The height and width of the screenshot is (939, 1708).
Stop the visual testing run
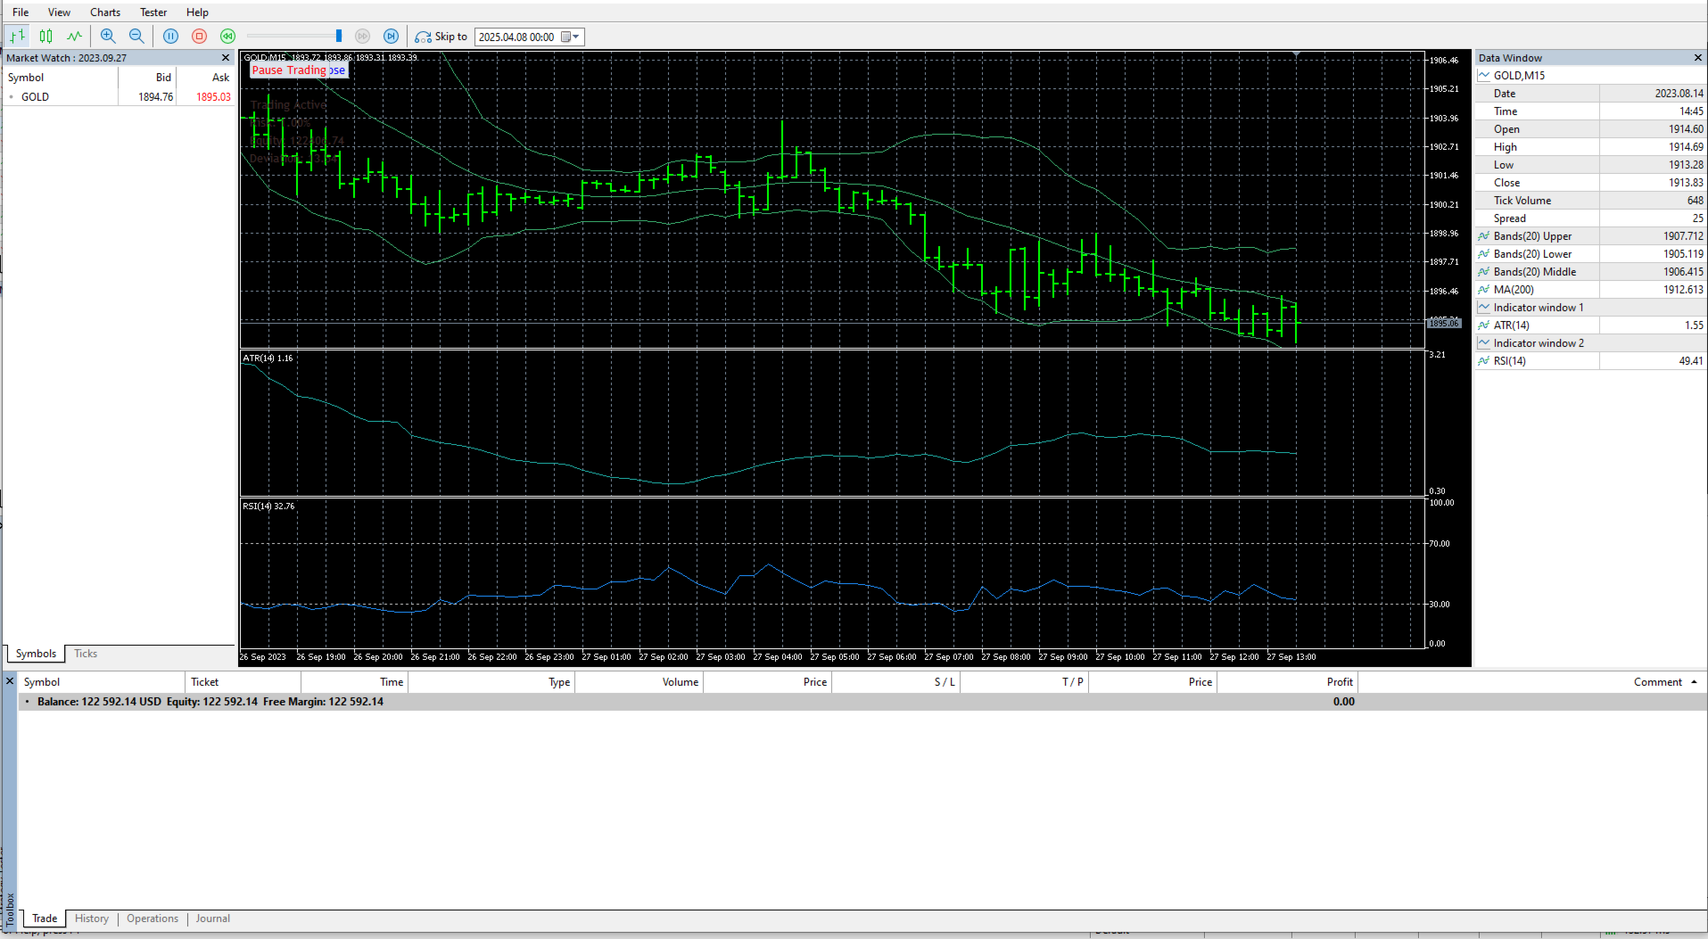199,37
